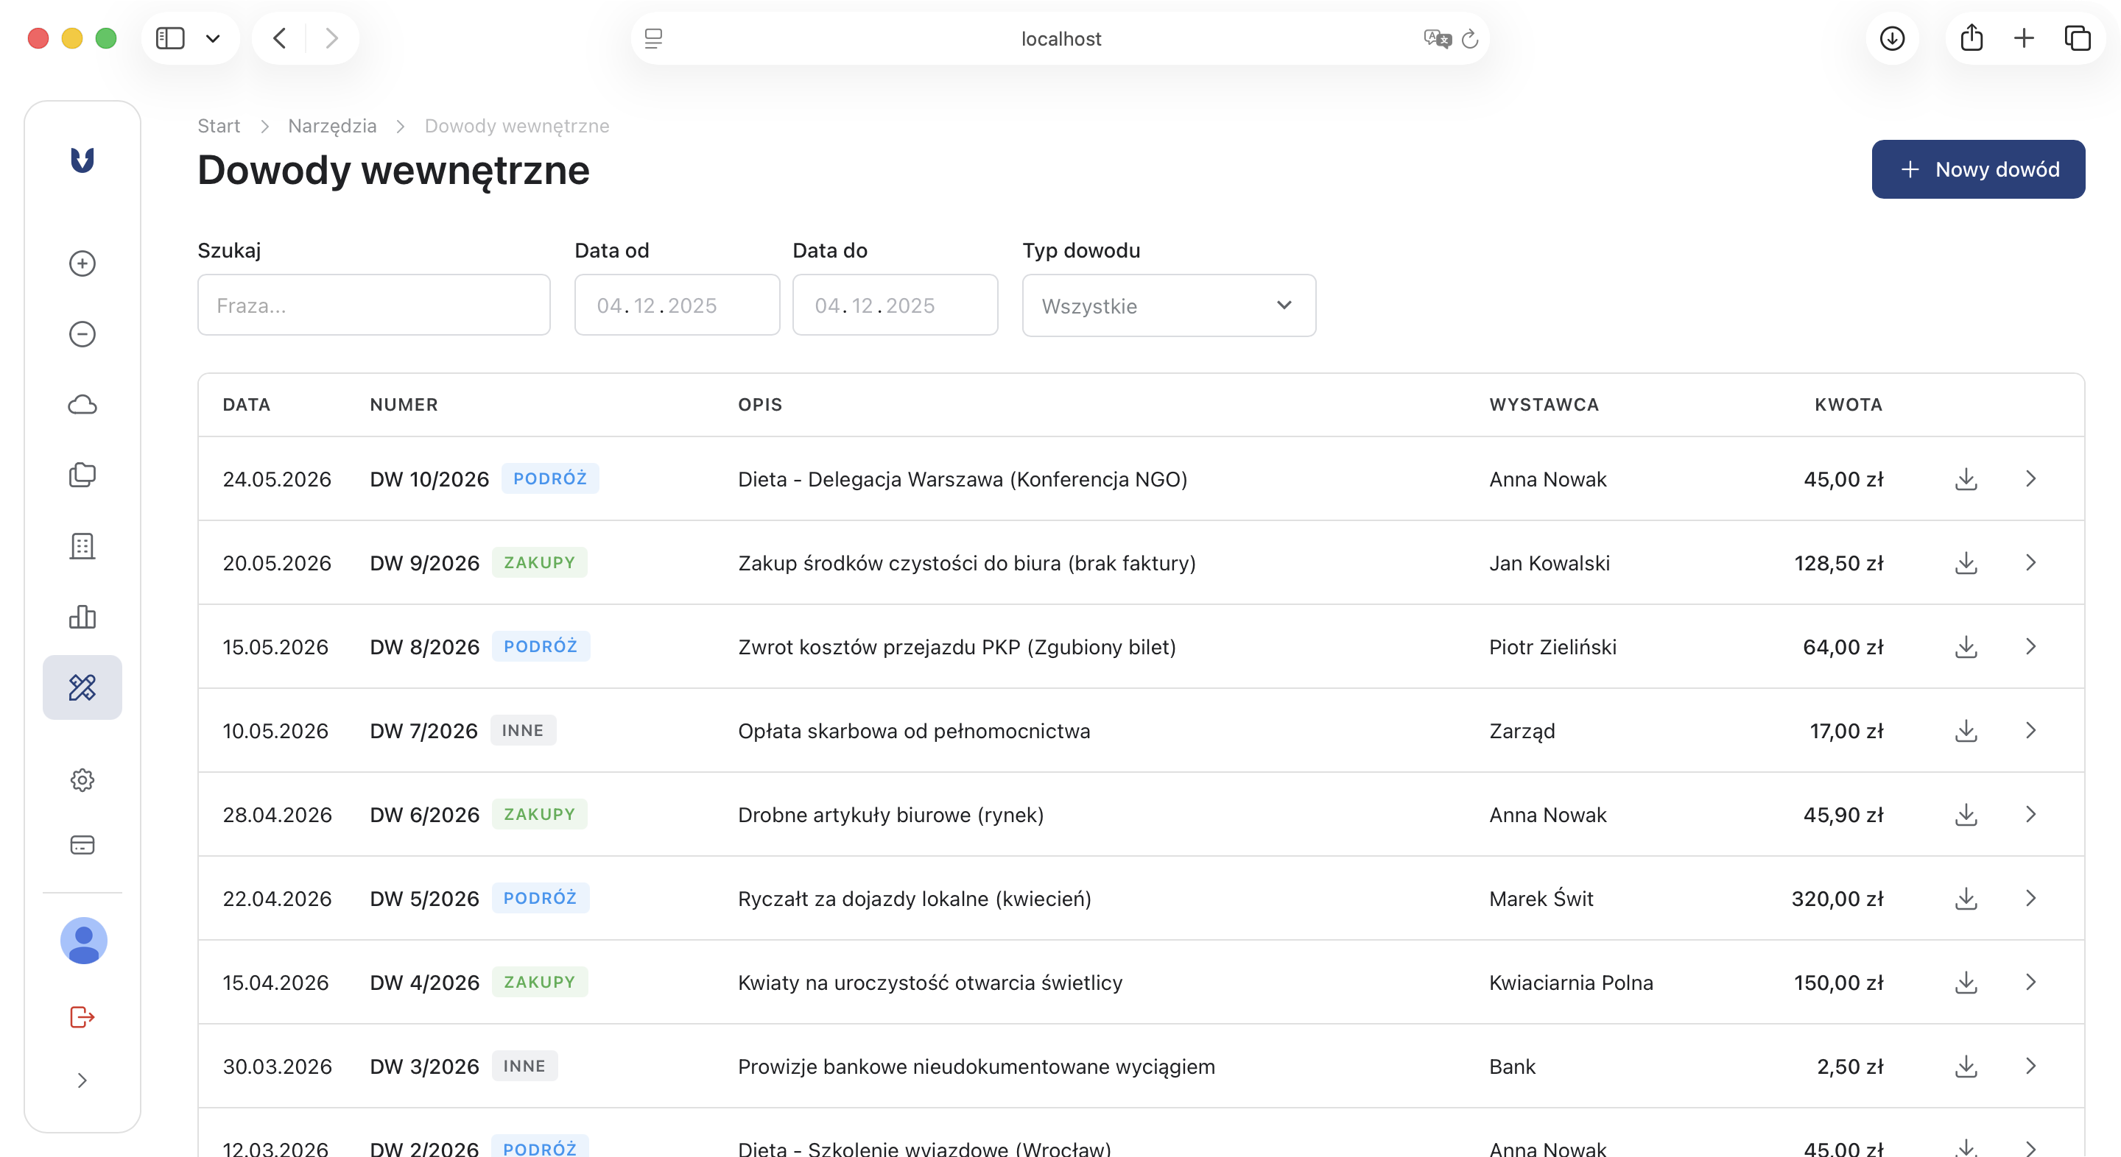Viewport: 2121px width, 1157px height.
Task: Download the DW 7/2026 document
Action: [x=1966, y=731]
